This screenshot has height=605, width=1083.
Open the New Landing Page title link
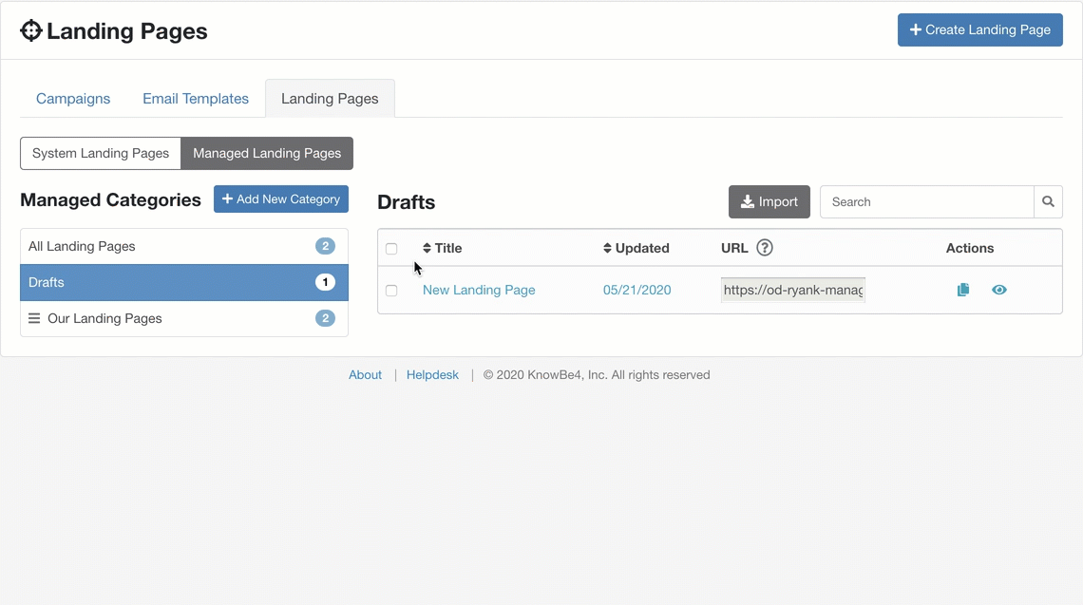479,290
